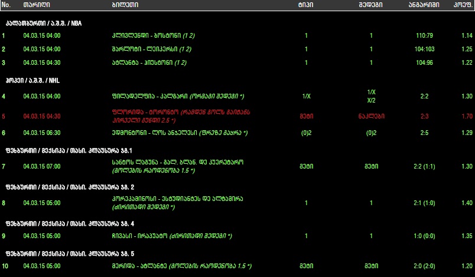
Task: Click the score '2:2 (1:1)'
Action: point(424,166)
